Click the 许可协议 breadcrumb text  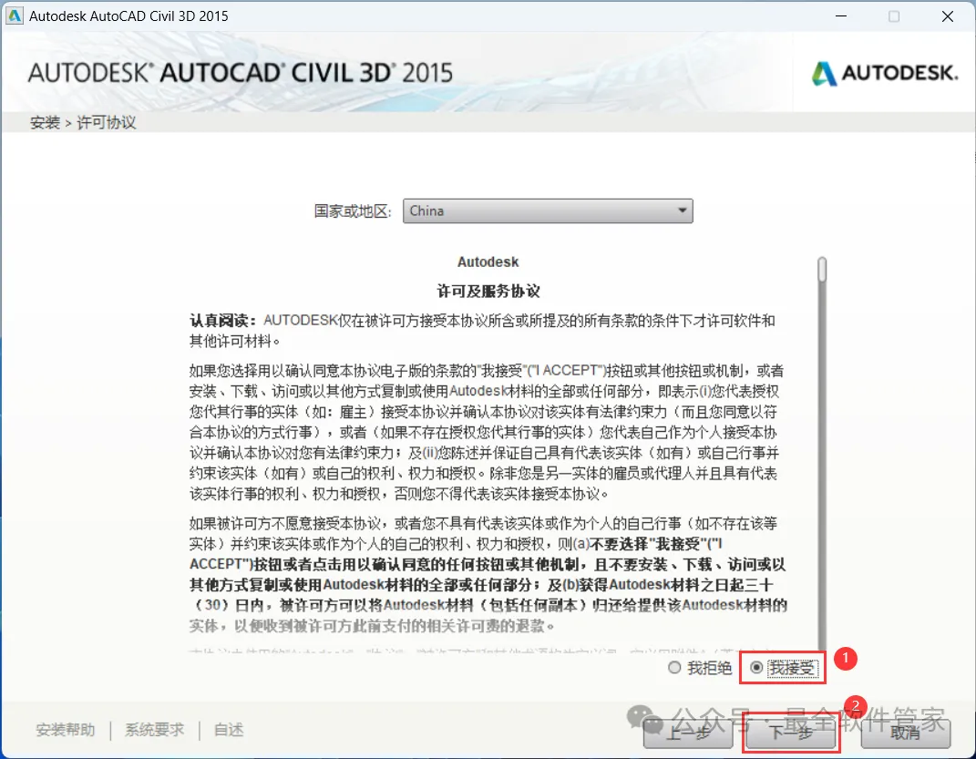tap(107, 123)
